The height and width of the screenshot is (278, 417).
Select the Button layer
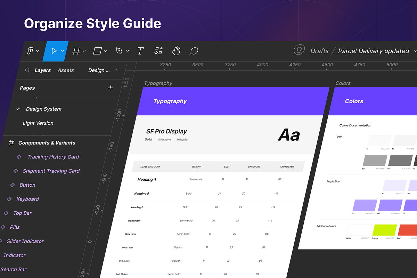[27, 185]
